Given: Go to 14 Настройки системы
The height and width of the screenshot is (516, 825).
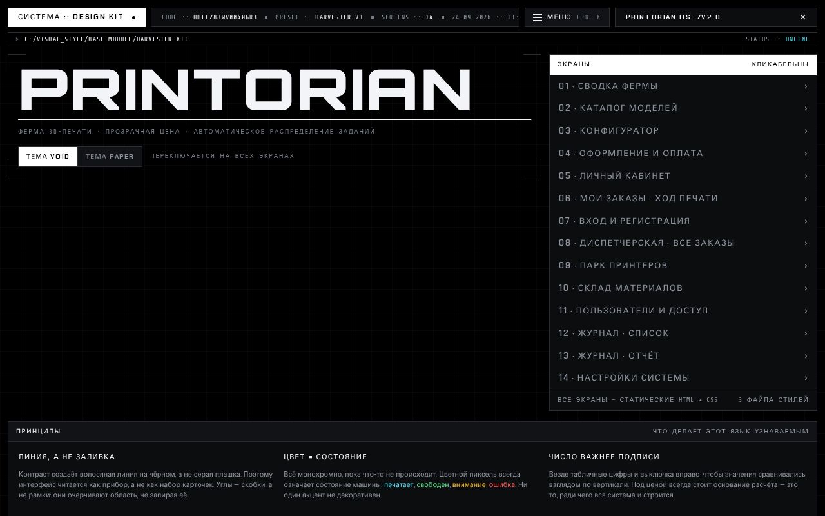Looking at the screenshot, I should click(683, 378).
